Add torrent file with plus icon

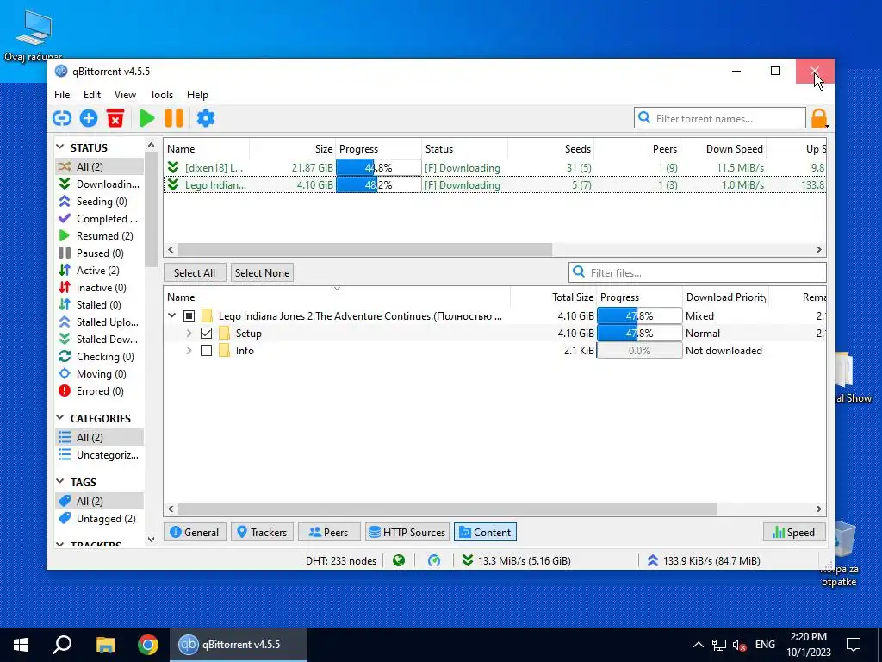click(x=89, y=118)
